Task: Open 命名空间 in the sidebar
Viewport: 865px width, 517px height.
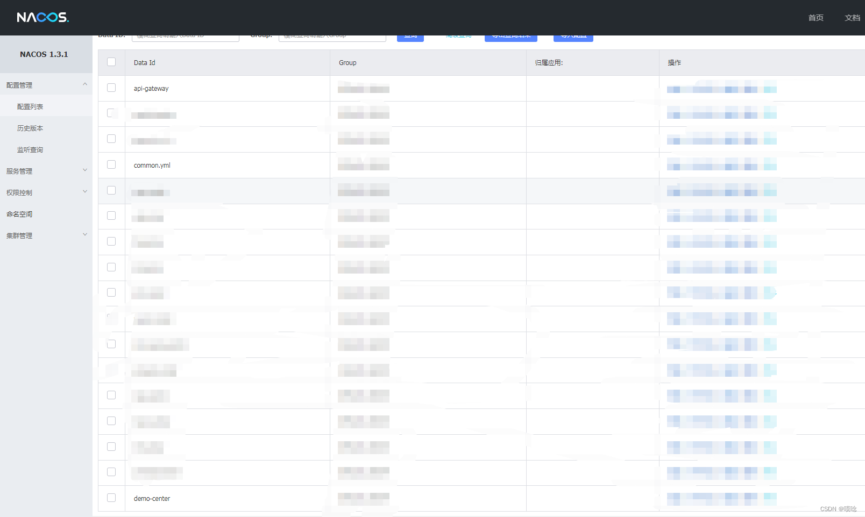Action: click(19, 214)
